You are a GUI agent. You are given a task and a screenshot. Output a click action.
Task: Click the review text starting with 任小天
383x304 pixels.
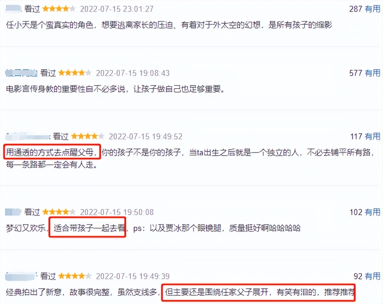tap(169, 25)
